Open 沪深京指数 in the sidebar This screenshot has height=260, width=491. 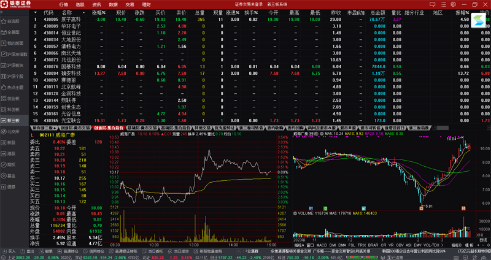click(14, 54)
